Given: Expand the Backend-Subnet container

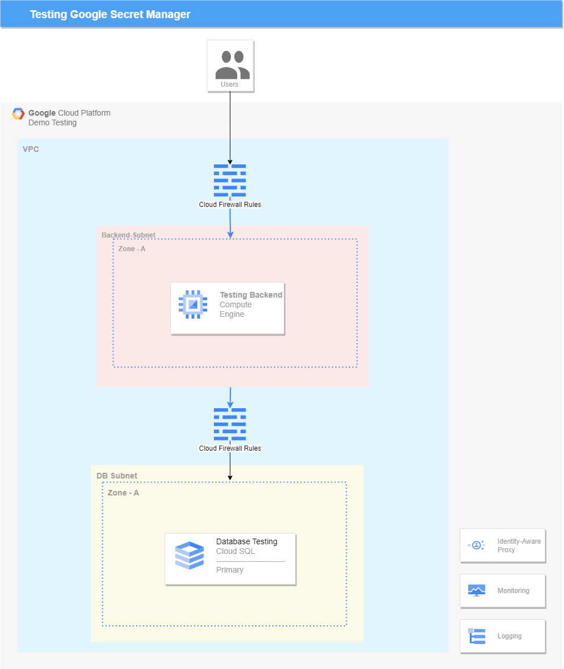Looking at the screenshot, I should 128,235.
